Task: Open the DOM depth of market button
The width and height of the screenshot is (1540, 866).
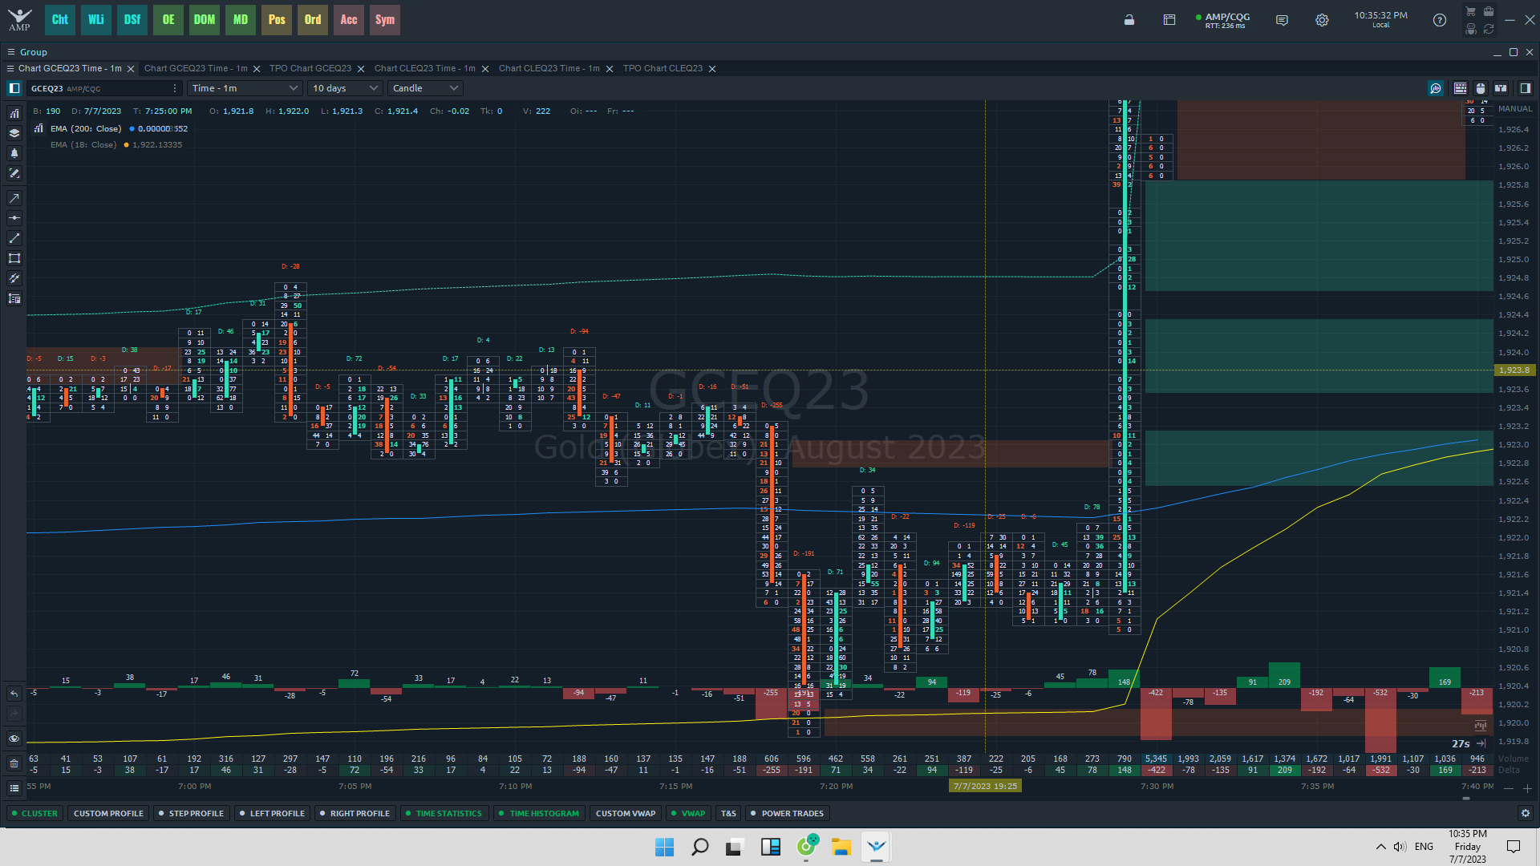Action: click(205, 19)
